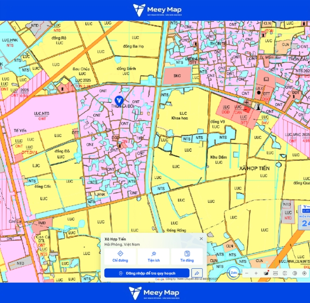The image size is (310, 303).
Task: Click the monument icon near the red CAN zone
Action: (x=258, y=107)
